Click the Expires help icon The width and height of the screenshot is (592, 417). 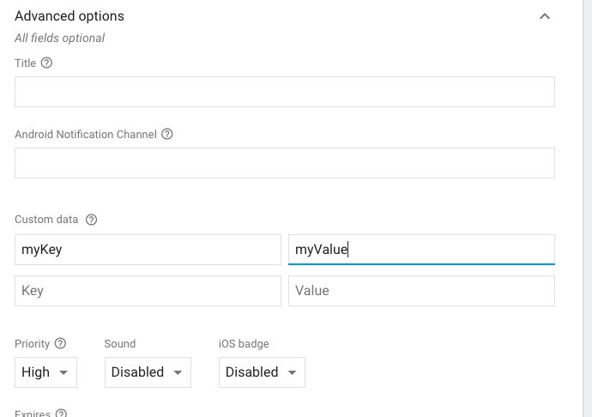pos(61,414)
